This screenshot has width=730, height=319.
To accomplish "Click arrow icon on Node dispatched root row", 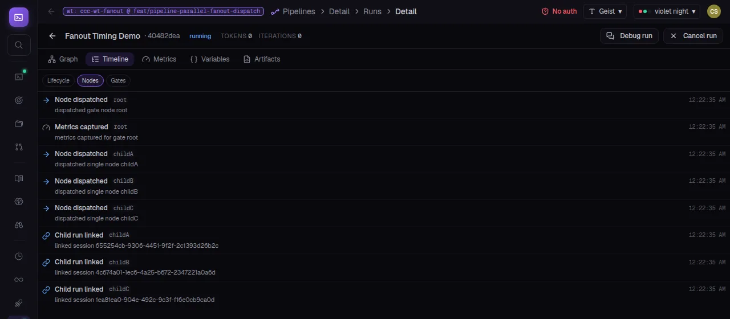I will pyautogui.click(x=46, y=100).
